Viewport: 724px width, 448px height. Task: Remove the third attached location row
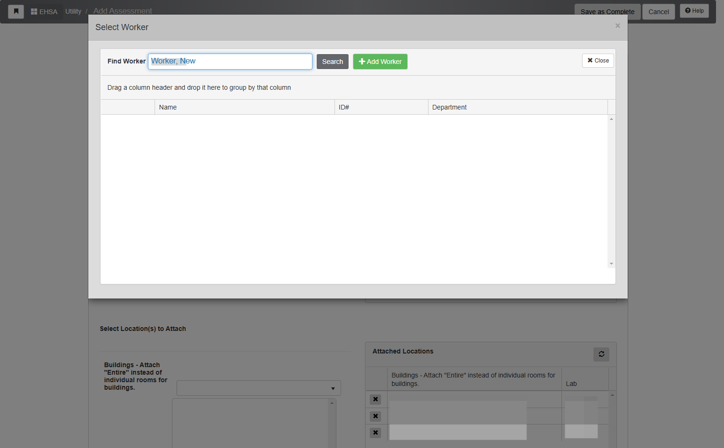point(375,432)
